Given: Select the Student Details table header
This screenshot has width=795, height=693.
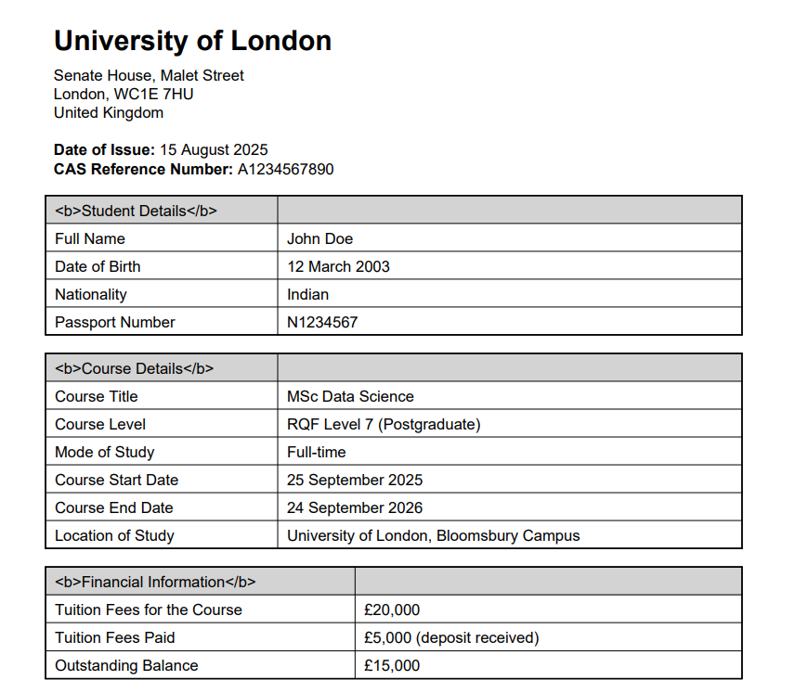Looking at the screenshot, I should pyautogui.click(x=136, y=211).
